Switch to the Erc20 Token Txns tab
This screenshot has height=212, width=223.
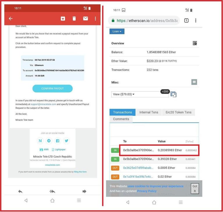point(179,112)
